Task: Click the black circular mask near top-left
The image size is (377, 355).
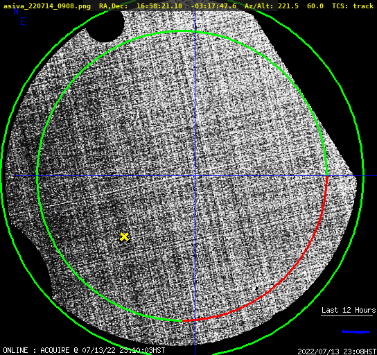Action: point(105,25)
